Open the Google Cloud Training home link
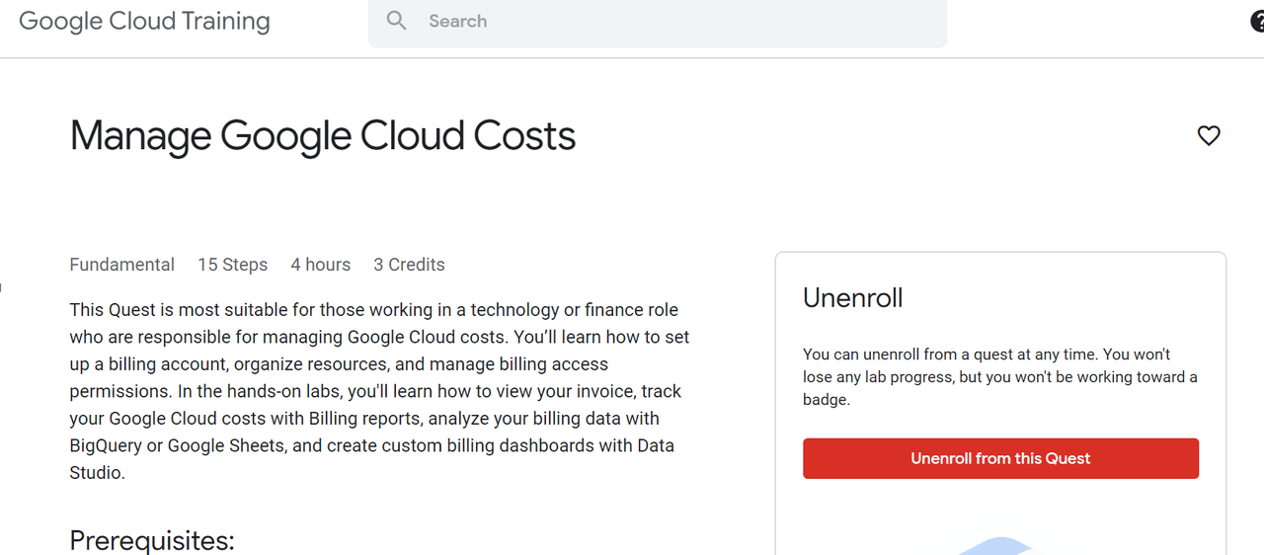The image size is (1264, 555). (x=144, y=22)
